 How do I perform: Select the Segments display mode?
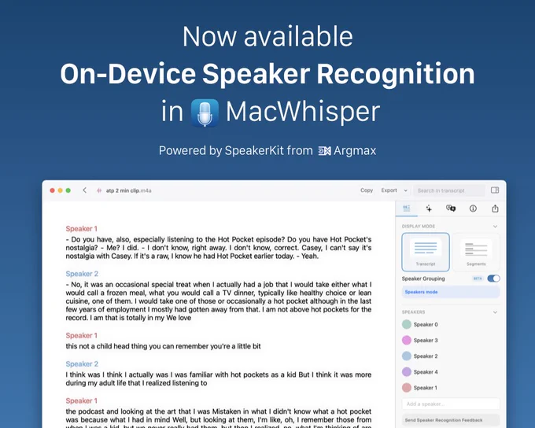476,252
